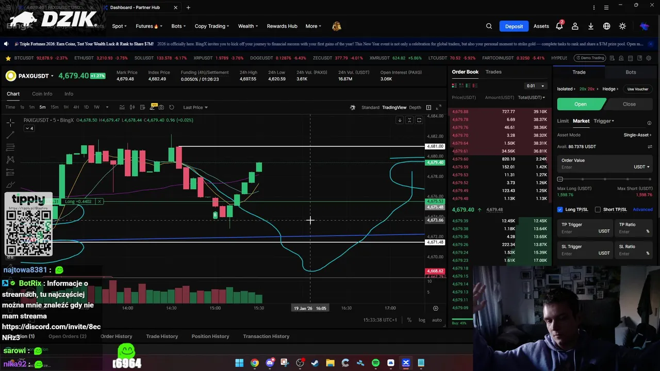Screen dimensions: 660x371
Task: Open Advanced TP/SL settings link
Action: 642,210
